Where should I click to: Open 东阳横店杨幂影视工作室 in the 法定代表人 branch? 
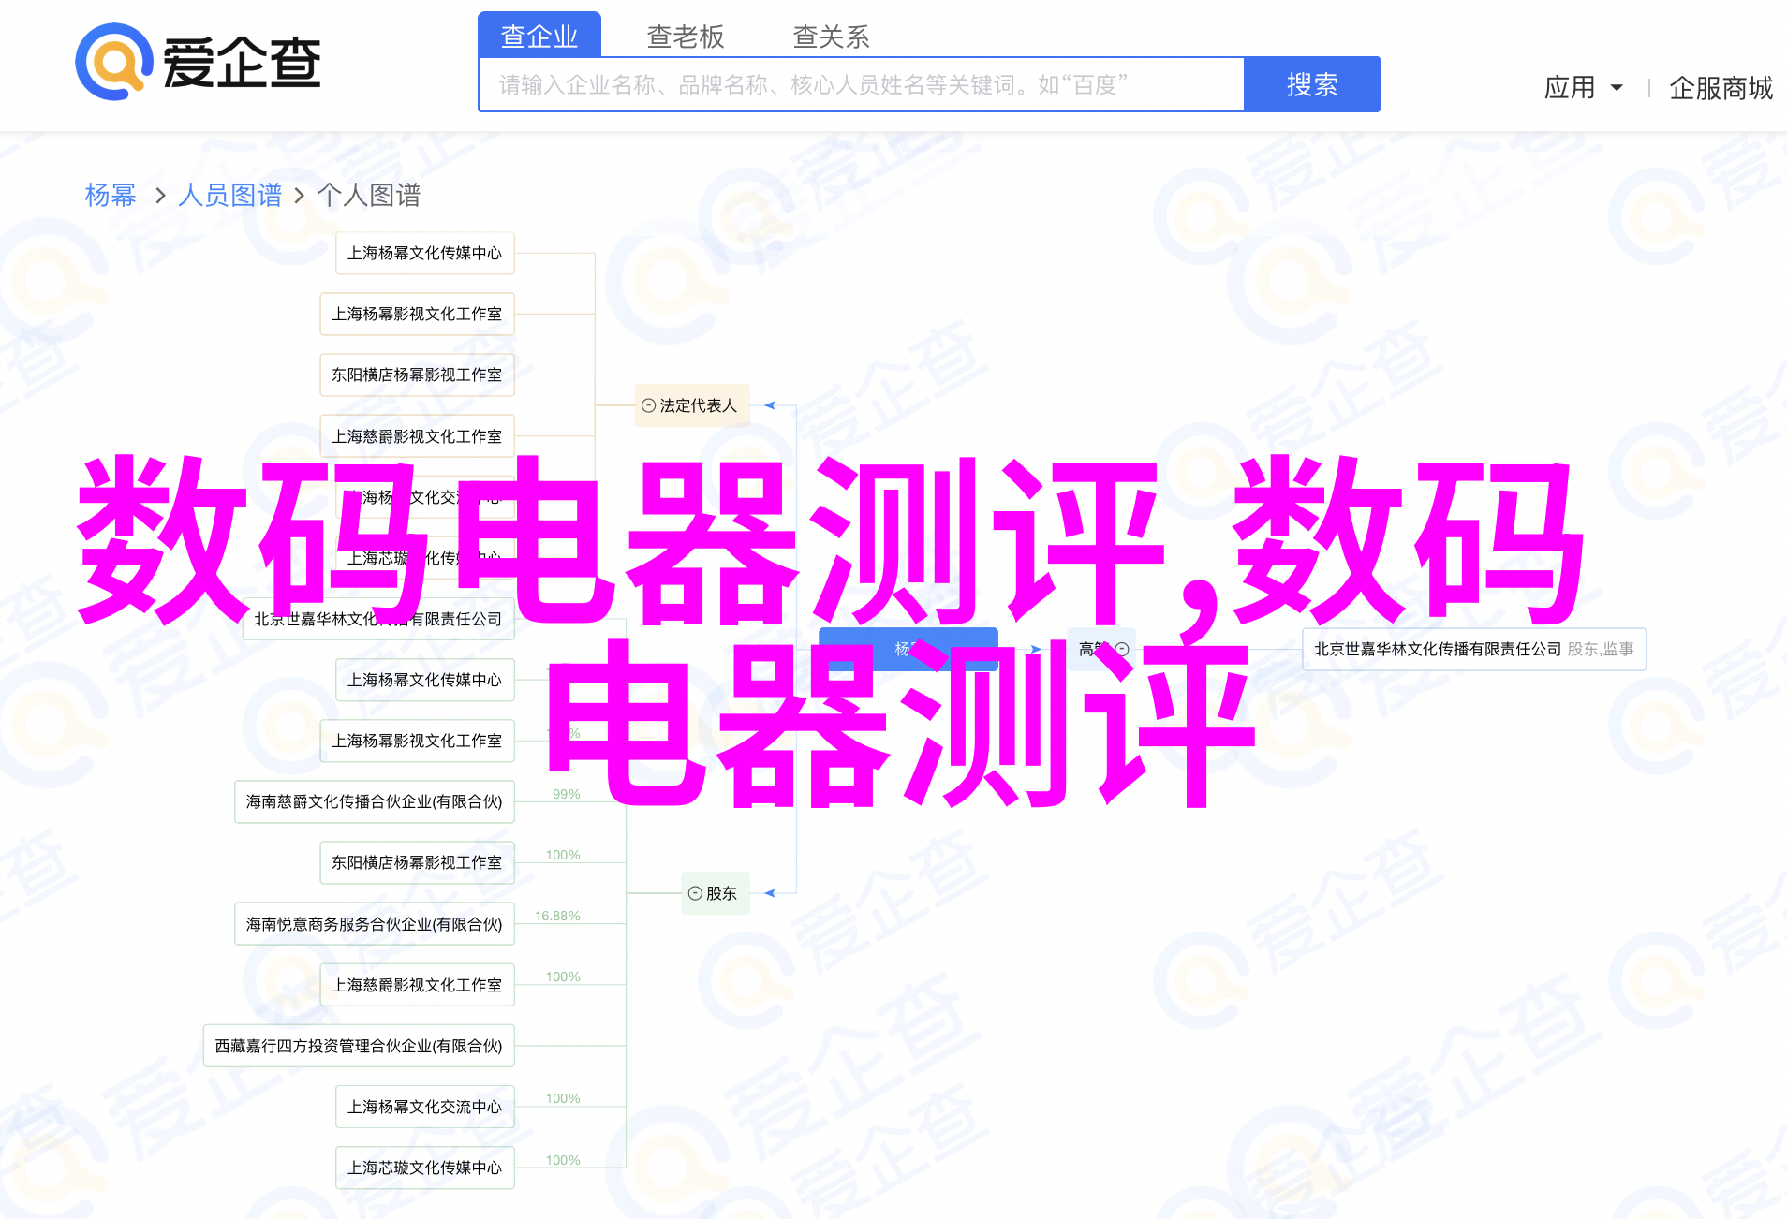pyautogui.click(x=418, y=375)
